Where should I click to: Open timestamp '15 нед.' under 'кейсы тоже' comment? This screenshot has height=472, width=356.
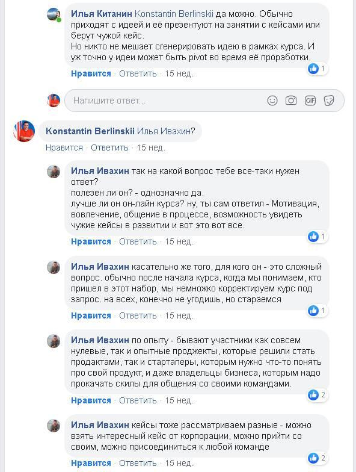pyautogui.click(x=179, y=463)
